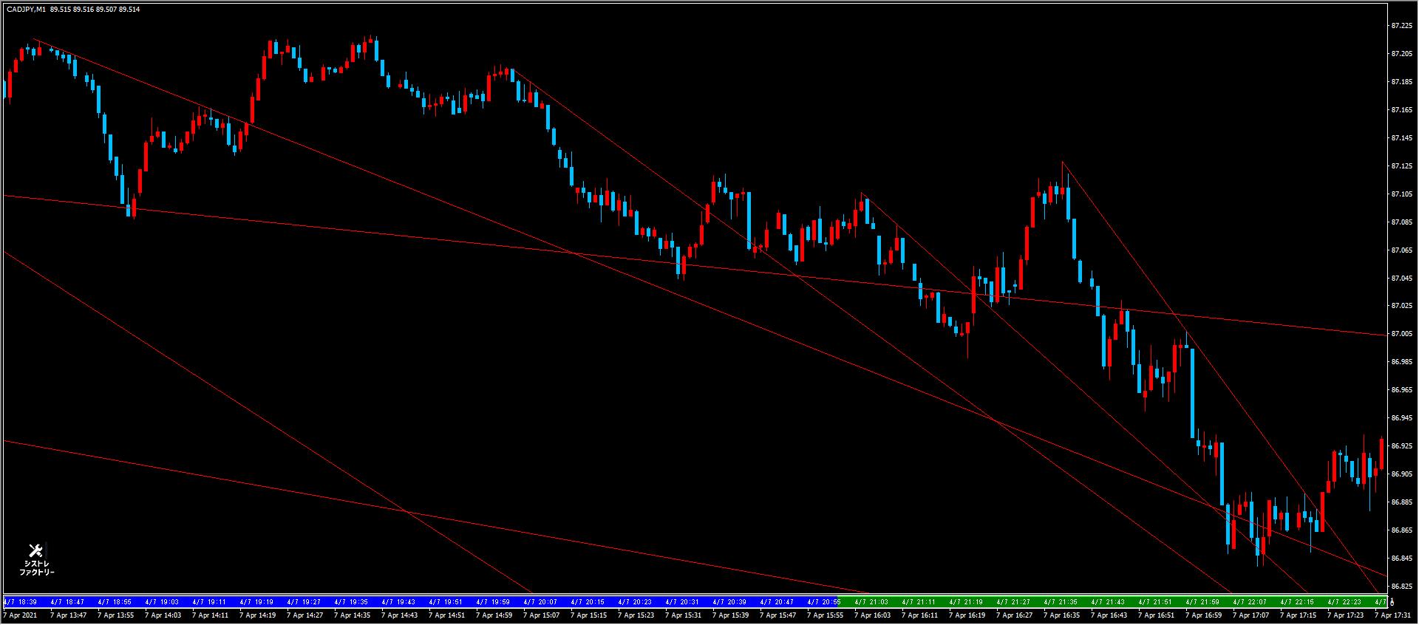
Task: Click the システレファクトリー wrench logo icon
Action: [35, 551]
